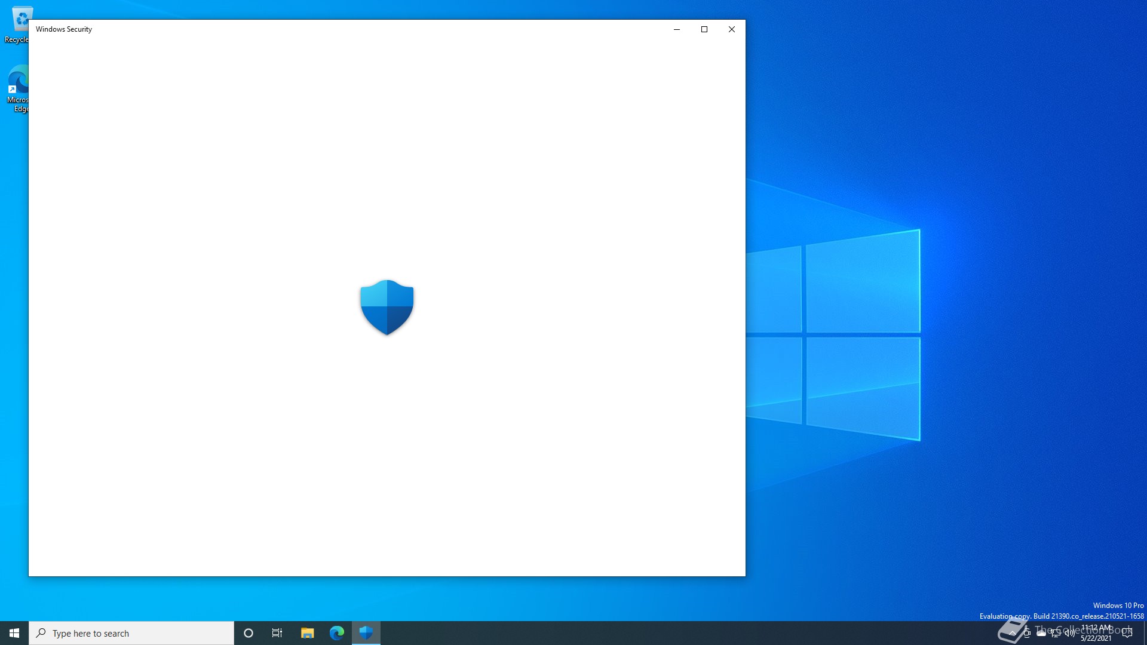Launch File Explorer from the taskbar
Viewport: 1147px width, 645px height.
307,633
